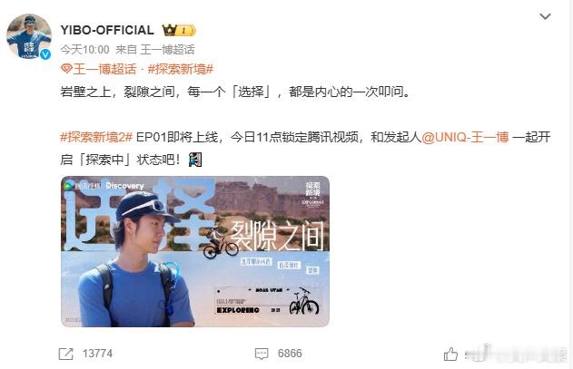Open the 王一博超话 source link
The height and width of the screenshot is (369, 573).
pos(167,50)
